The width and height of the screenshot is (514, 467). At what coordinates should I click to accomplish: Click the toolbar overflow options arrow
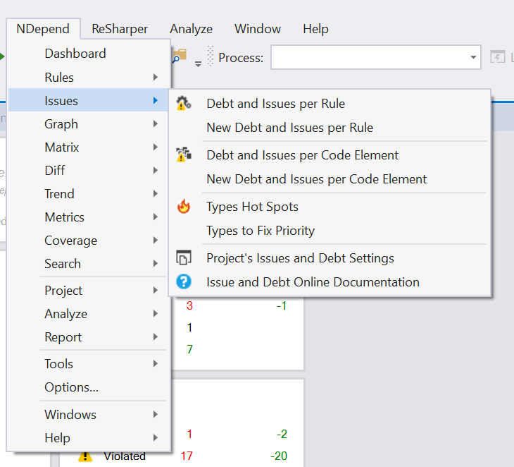tap(198, 63)
